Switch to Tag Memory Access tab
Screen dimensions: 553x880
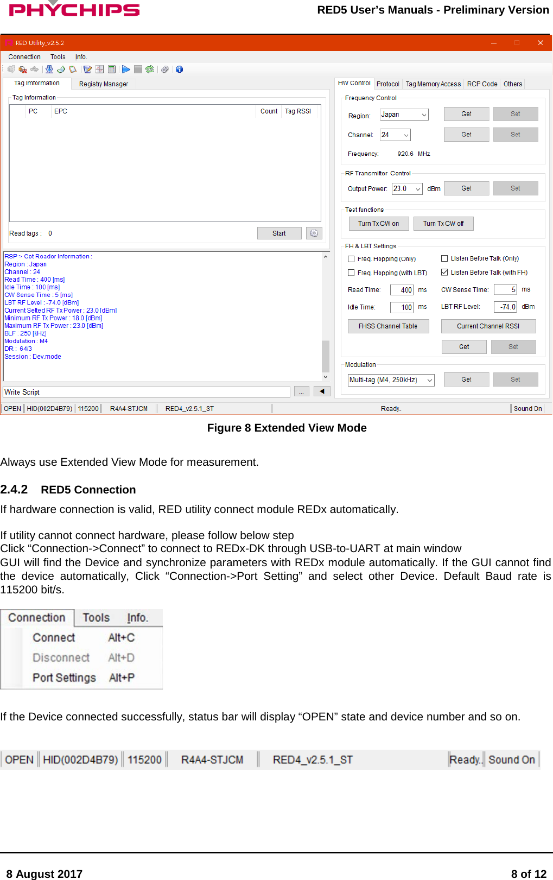click(433, 84)
